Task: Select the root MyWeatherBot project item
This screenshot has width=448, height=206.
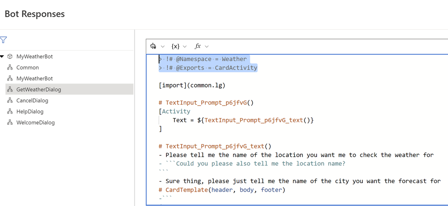Action: pos(35,57)
